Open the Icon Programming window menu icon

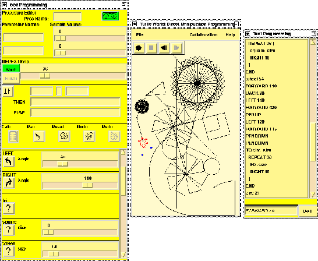tap(5, 5)
